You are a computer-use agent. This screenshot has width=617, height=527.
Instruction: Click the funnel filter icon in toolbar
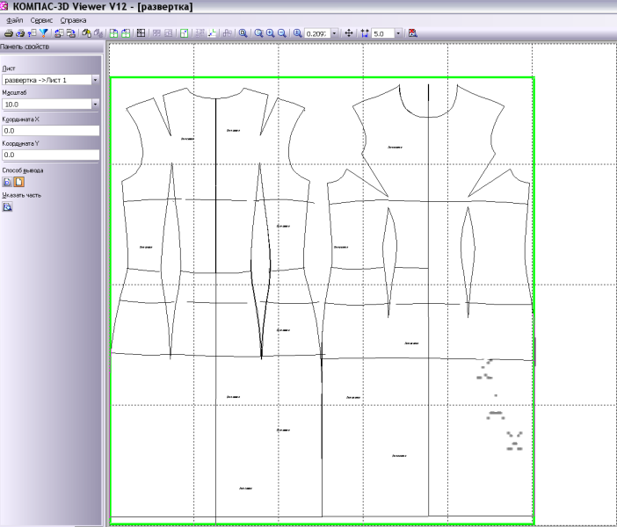click(43, 32)
